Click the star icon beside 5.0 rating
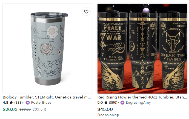 pos(106,103)
